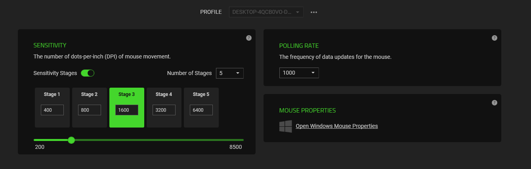Click the Mouse Properties help icon
Image resolution: width=531 pixels, height=169 pixels.
(494, 103)
